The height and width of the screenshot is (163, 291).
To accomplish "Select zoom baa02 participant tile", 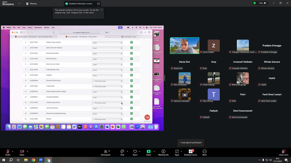I will click(x=214, y=45).
